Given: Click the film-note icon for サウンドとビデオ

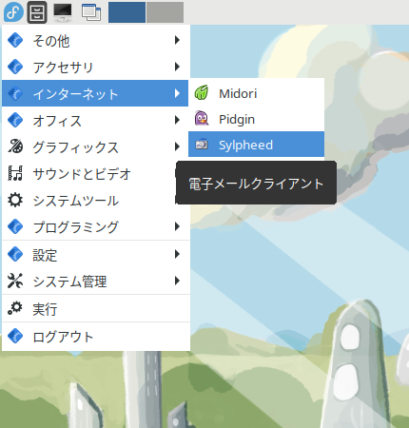Looking at the screenshot, I should tap(15, 173).
